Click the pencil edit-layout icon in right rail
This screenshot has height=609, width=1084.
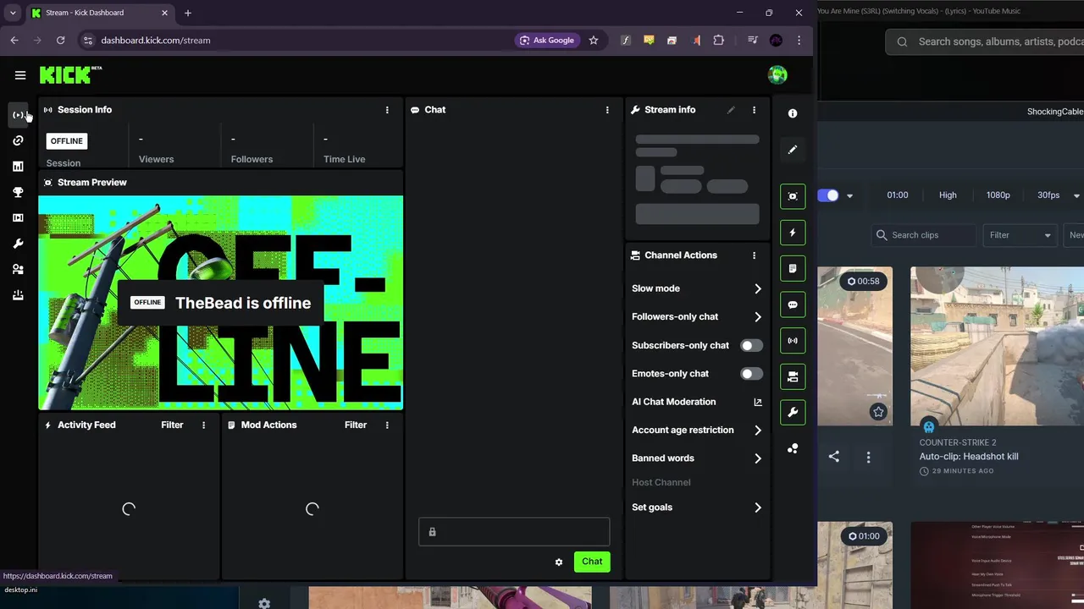(x=793, y=150)
